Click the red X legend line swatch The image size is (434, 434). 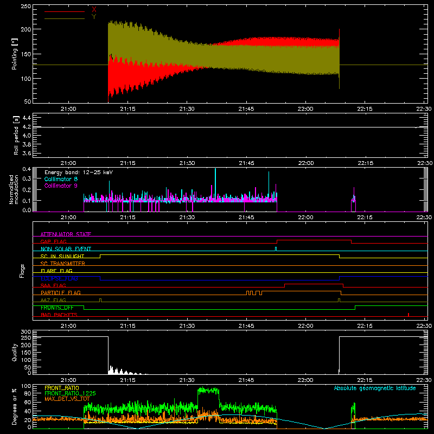[x=65, y=11]
